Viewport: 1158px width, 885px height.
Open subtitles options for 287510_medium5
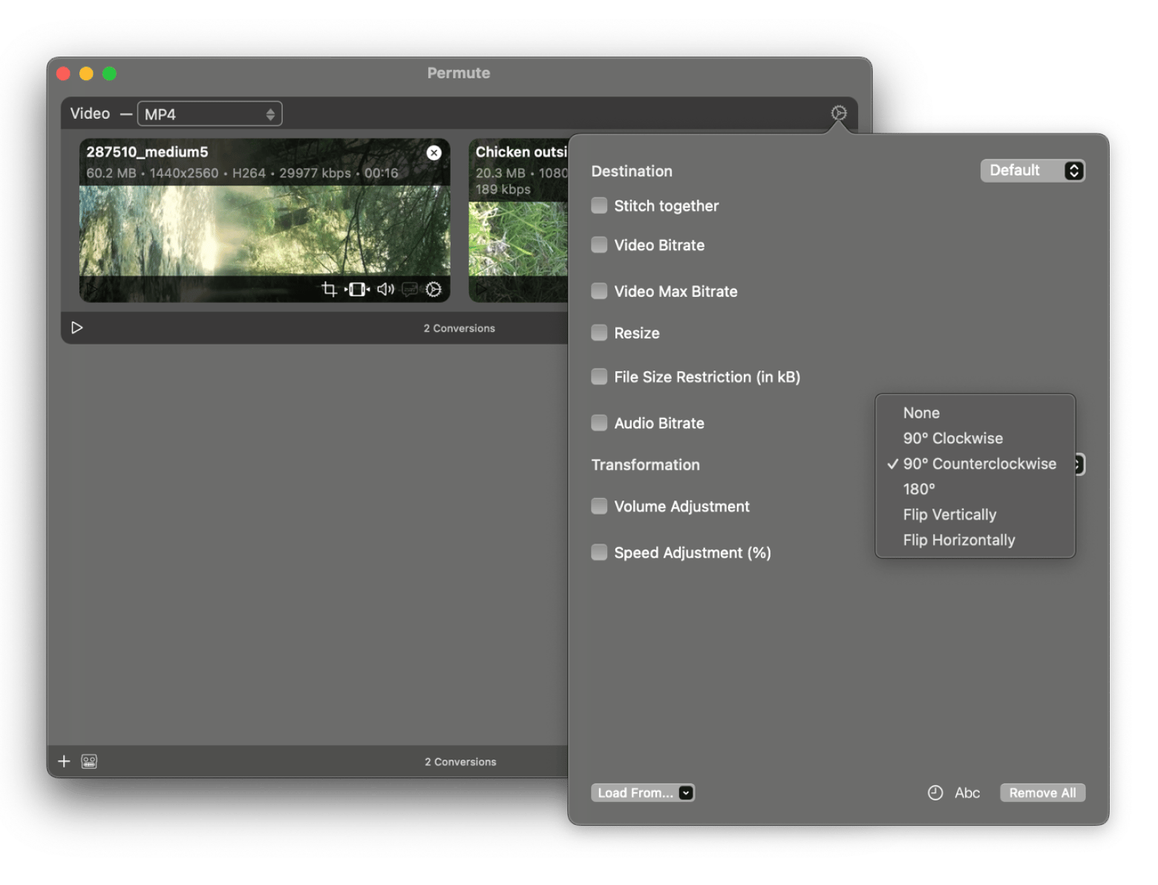(x=408, y=291)
